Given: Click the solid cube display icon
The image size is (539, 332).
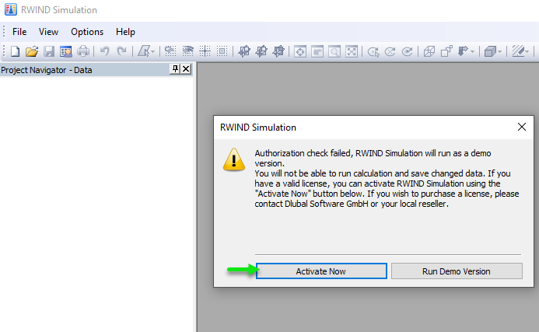Looking at the screenshot, I should pyautogui.click(x=490, y=51).
